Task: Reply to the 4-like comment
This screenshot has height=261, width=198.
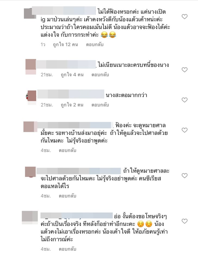Action: [100, 75]
